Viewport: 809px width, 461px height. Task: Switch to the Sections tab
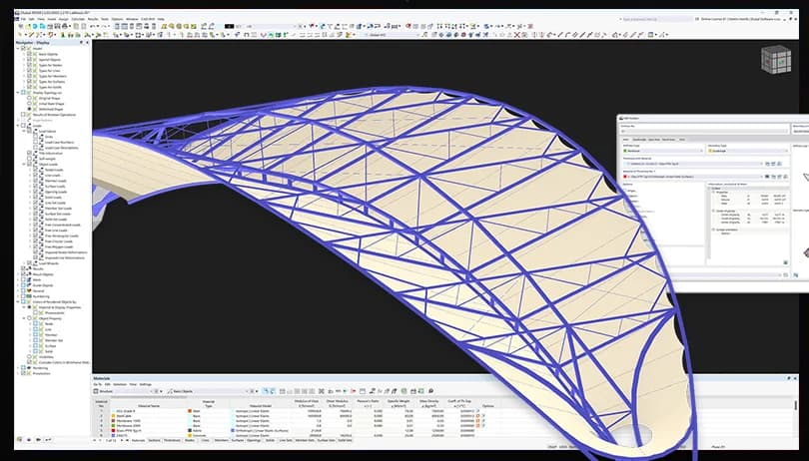[154, 440]
